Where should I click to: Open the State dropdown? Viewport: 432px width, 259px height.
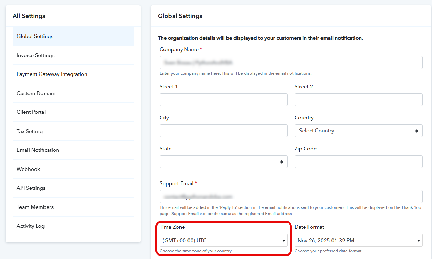coord(223,162)
